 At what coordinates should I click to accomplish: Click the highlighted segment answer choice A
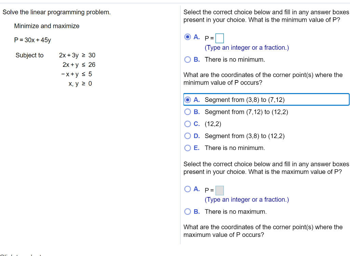point(239,100)
